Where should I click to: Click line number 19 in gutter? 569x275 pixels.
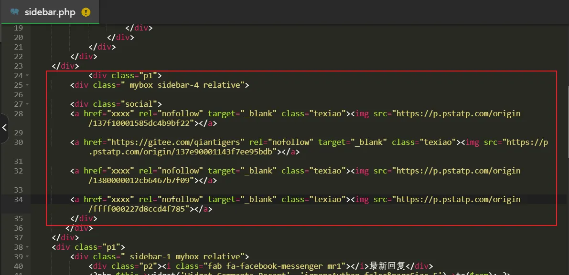(x=18, y=28)
